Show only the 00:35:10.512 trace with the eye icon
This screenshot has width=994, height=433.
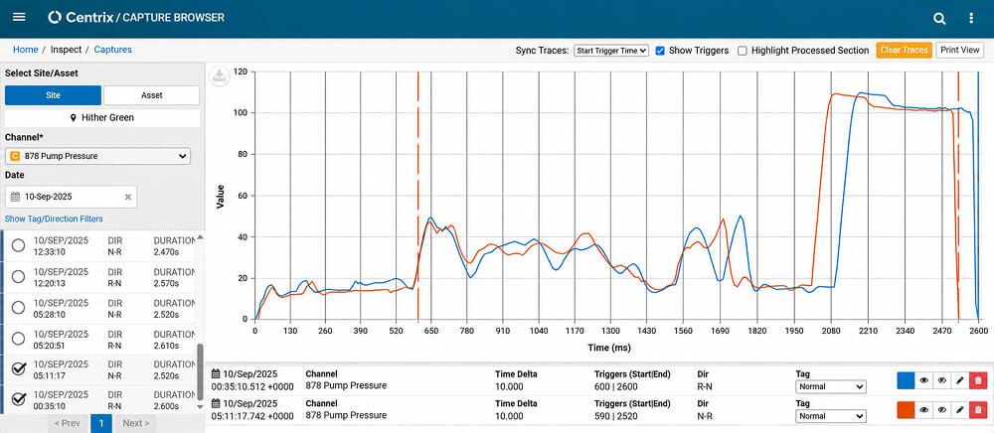(x=924, y=380)
